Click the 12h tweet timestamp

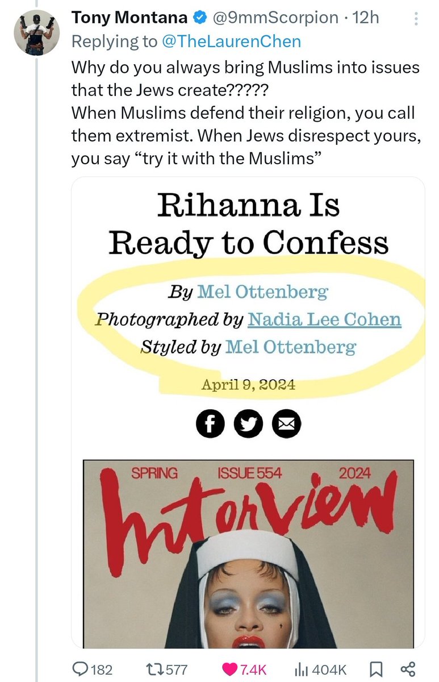366,18
